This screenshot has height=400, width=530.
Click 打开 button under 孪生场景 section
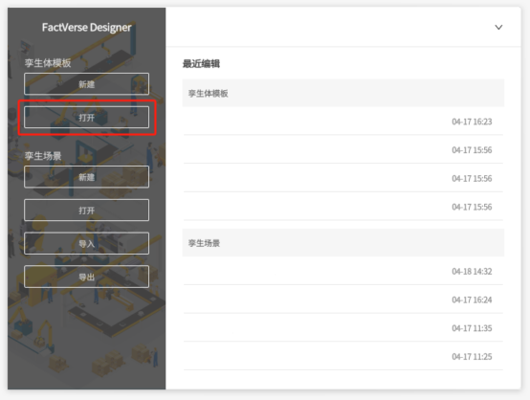coord(86,211)
